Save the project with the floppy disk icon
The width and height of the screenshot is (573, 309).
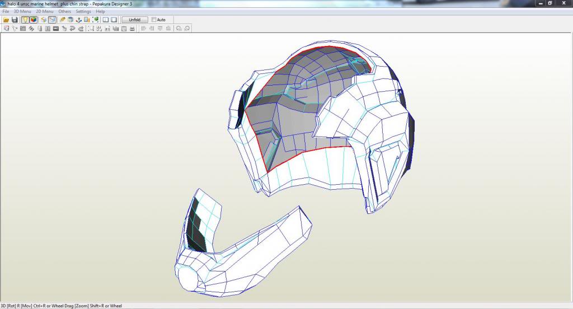point(15,20)
